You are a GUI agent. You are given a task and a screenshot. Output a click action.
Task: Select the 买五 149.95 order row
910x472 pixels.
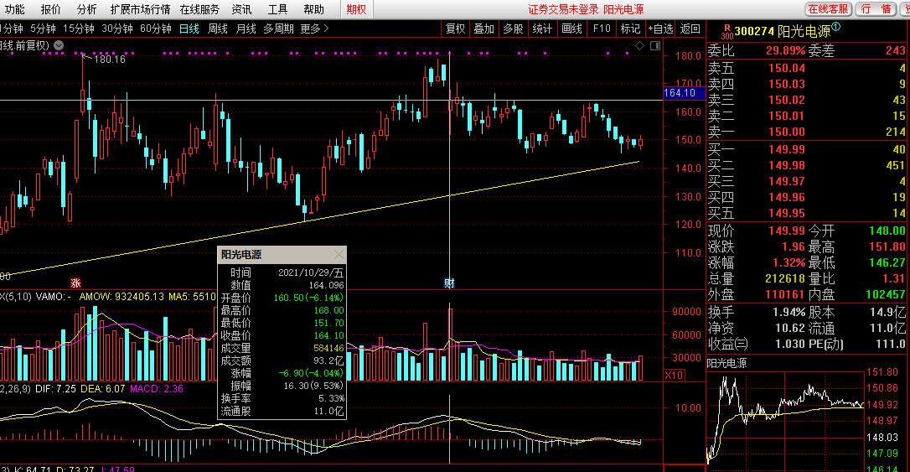coord(807,213)
